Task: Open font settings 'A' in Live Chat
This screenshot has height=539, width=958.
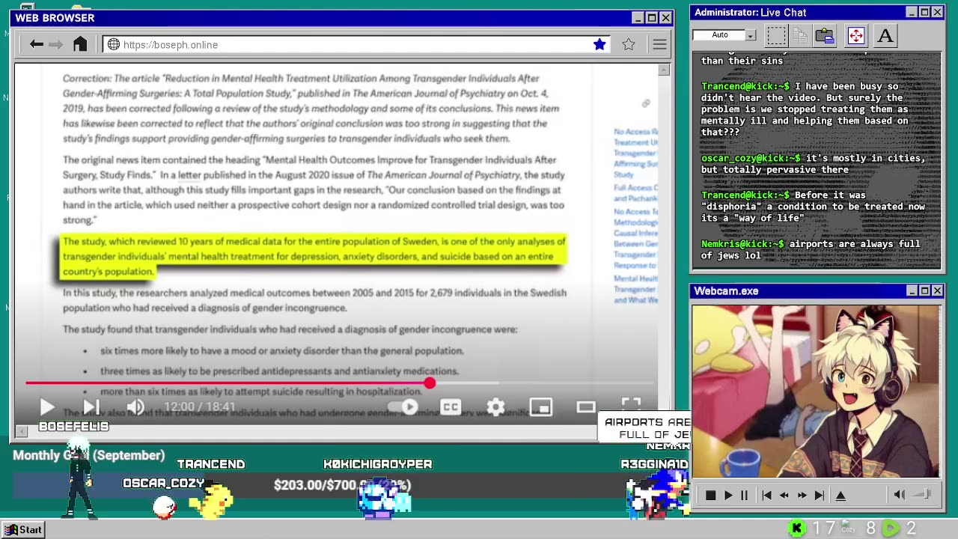Action: pos(885,35)
